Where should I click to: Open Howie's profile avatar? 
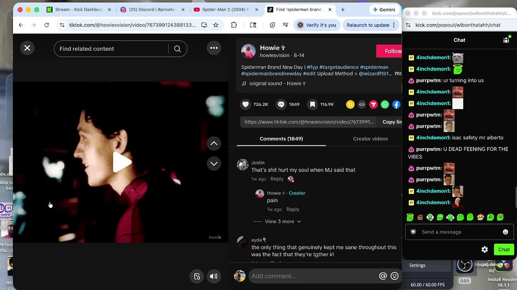click(x=248, y=51)
